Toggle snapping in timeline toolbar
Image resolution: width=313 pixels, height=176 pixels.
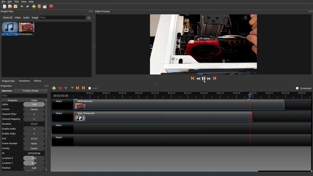[60, 88]
